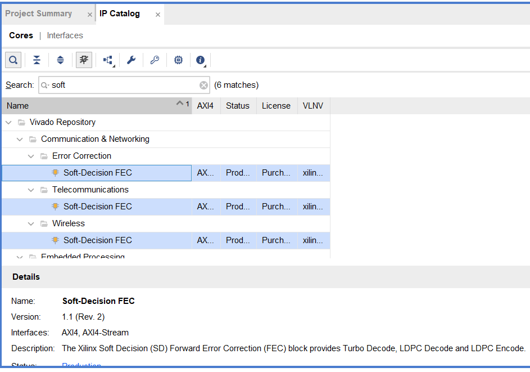Click the IP core icon in the Error Correction row
This screenshot has width=530, height=372.
pyautogui.click(x=56, y=173)
